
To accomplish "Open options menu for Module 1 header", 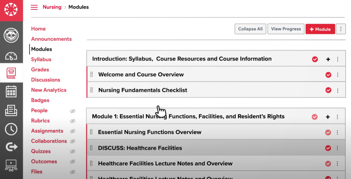I will pos(337,117).
